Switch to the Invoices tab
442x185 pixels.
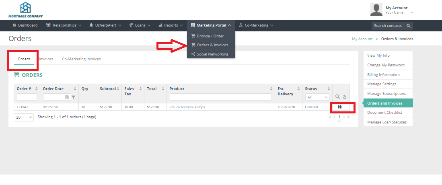(46, 59)
